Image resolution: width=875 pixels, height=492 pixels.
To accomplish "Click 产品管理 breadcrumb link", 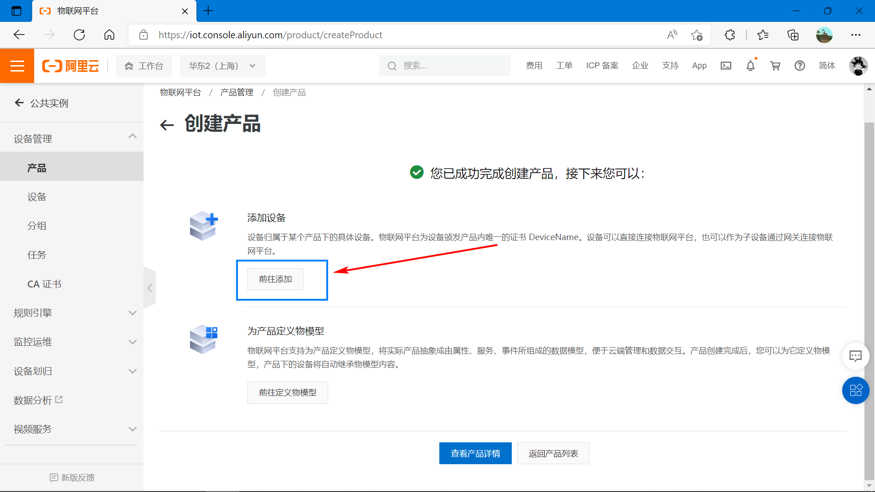I will [237, 92].
